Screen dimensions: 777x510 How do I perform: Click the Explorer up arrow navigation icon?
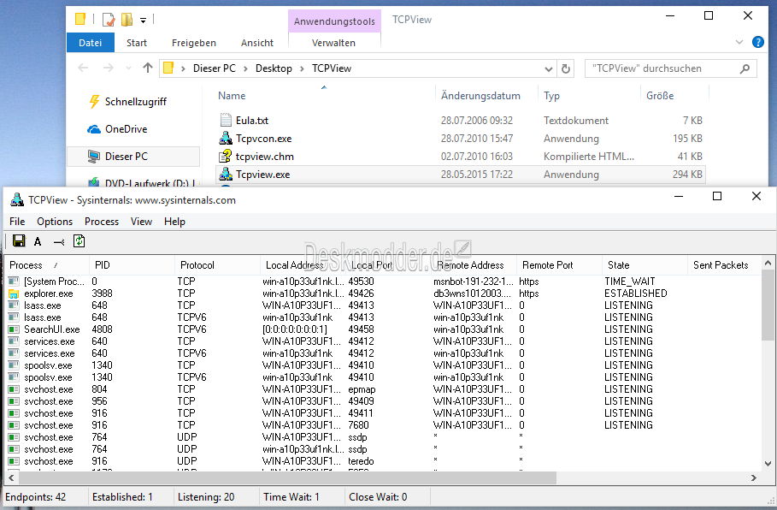pos(148,68)
